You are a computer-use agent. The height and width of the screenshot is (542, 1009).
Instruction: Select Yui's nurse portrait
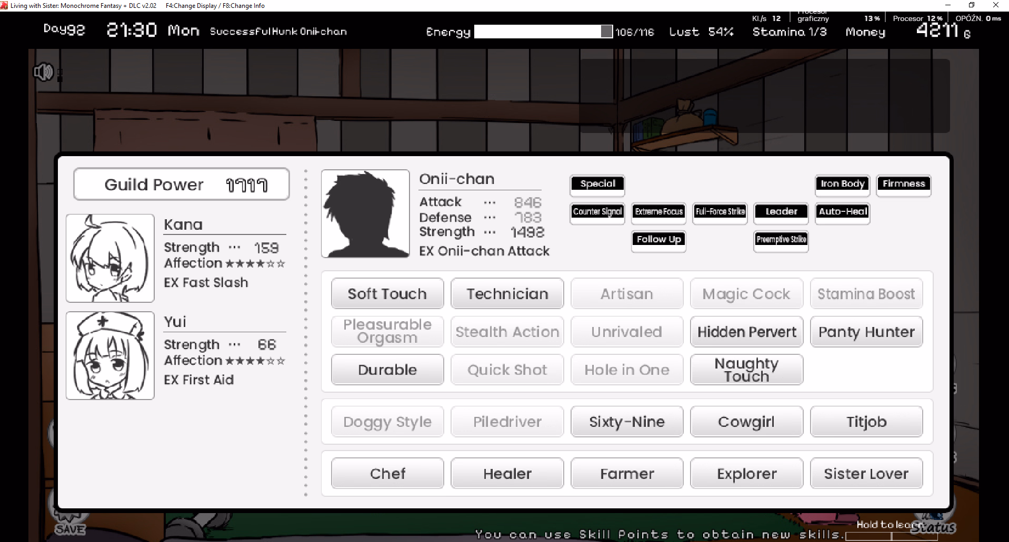[110, 355]
